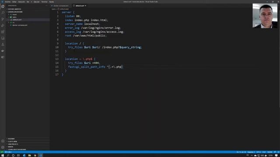Click the VS Code taskbar icon
280x157 pixels.
(41, 155)
